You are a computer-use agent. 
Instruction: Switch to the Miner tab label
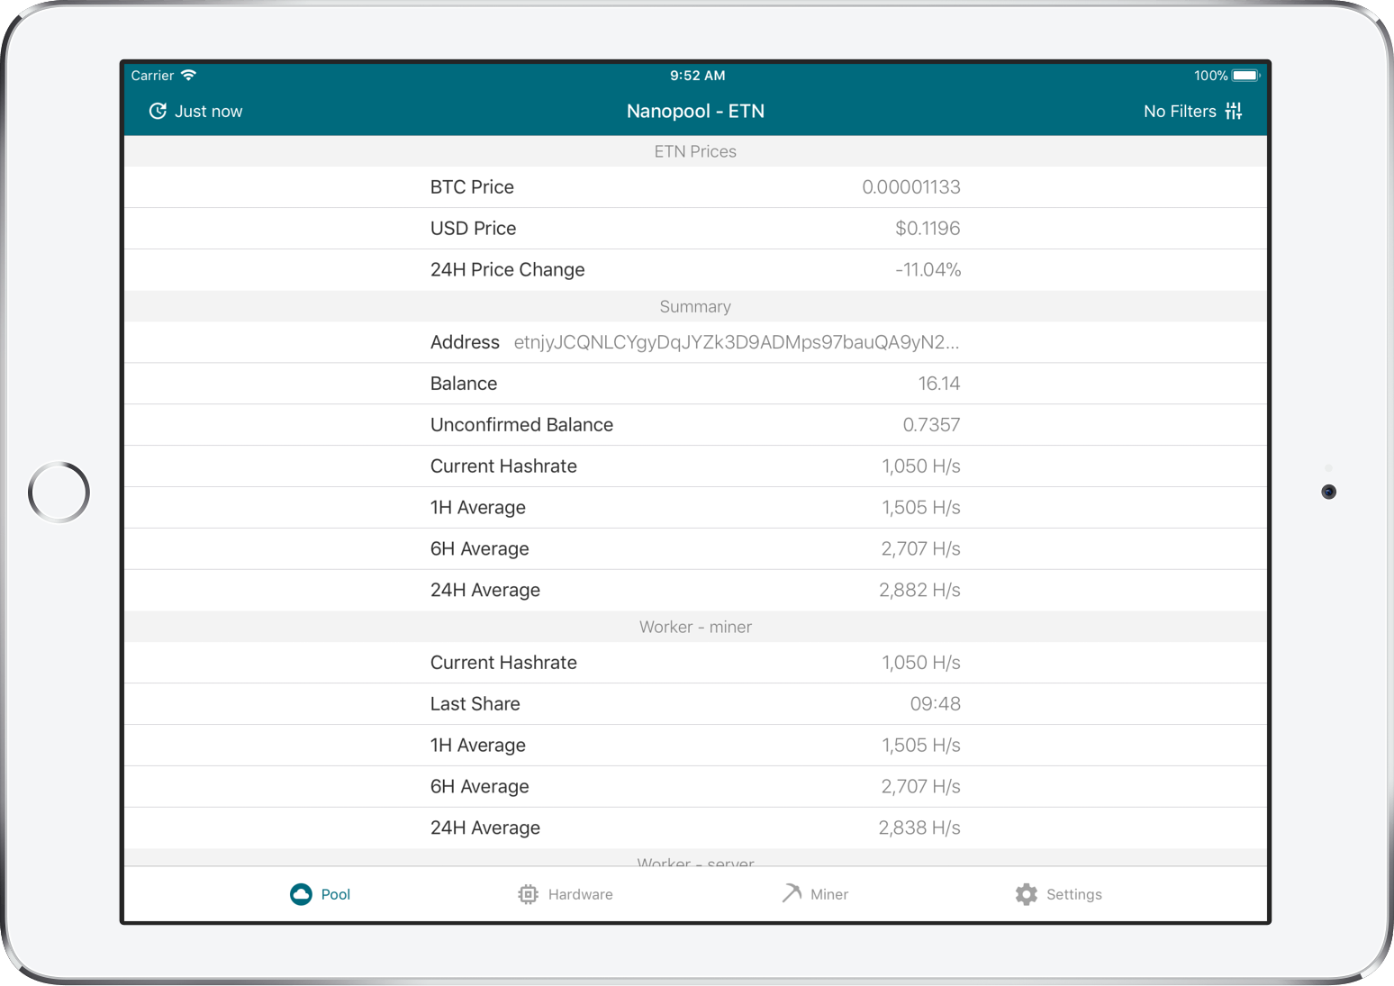829,894
